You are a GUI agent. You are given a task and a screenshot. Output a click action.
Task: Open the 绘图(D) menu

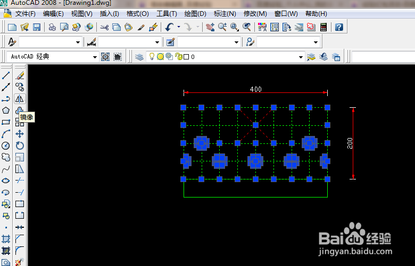coord(195,14)
